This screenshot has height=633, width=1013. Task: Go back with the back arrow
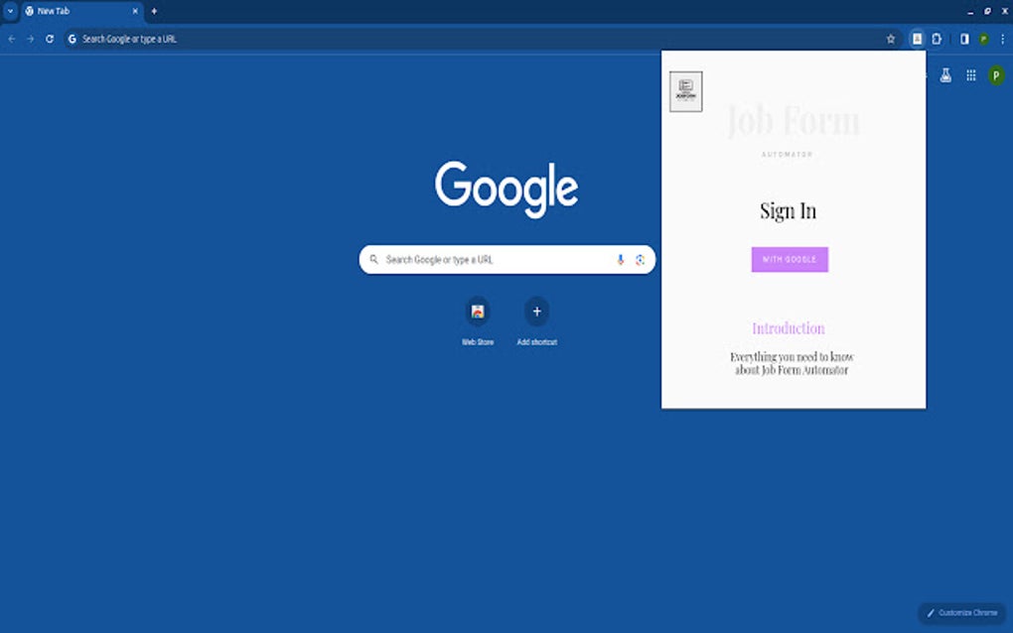(x=12, y=39)
